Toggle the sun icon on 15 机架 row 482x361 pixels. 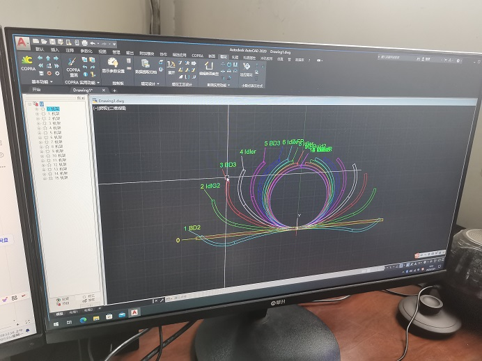pyautogui.click(x=50, y=178)
